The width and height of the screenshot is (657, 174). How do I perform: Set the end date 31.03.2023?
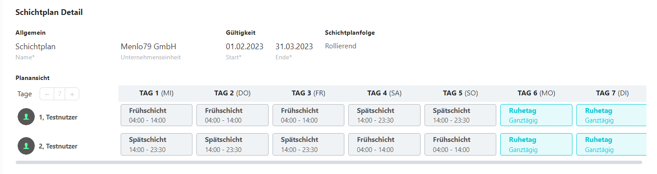[294, 47]
